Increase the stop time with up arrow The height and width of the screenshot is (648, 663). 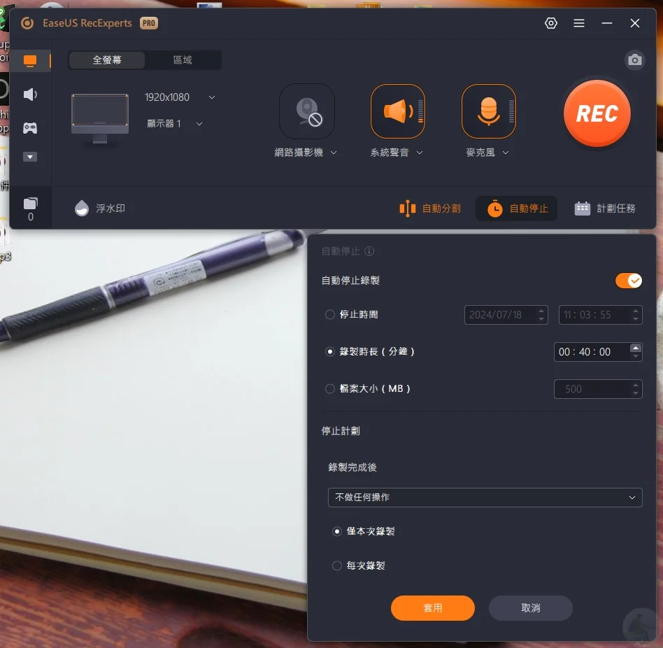click(x=636, y=311)
